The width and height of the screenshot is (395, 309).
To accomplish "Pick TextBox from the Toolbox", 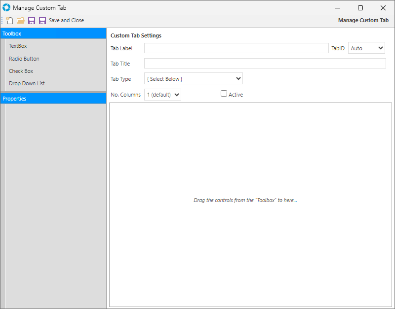I will tap(18, 46).
